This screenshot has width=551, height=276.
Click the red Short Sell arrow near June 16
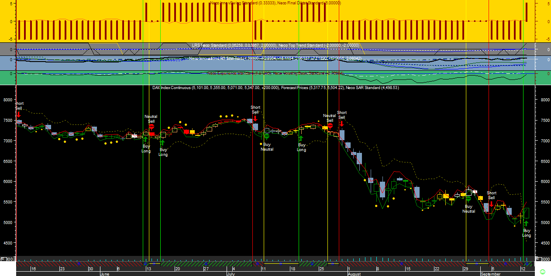18,114
